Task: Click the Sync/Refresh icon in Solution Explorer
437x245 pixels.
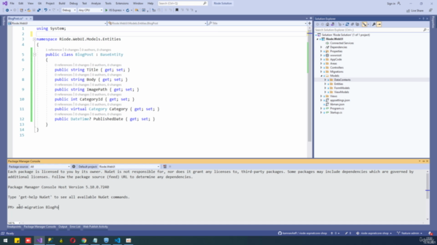Action: click(348, 24)
